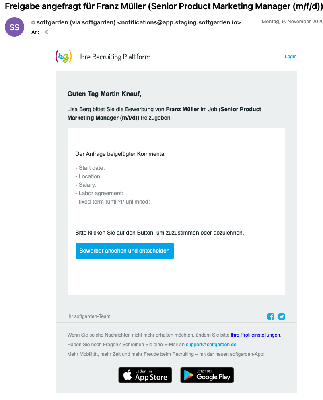This screenshot has height=400, width=323.
Task: Click the support@softgarden.de email link
Action: pos(211,345)
